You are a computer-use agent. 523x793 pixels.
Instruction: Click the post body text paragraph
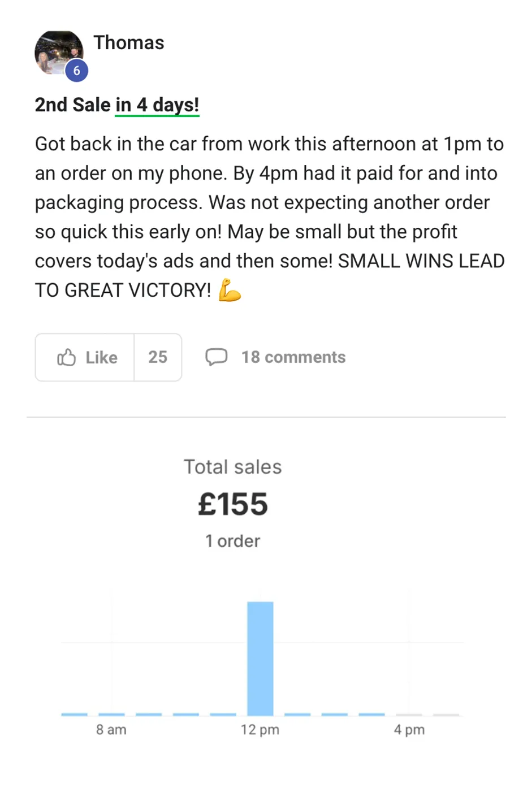[x=269, y=217]
